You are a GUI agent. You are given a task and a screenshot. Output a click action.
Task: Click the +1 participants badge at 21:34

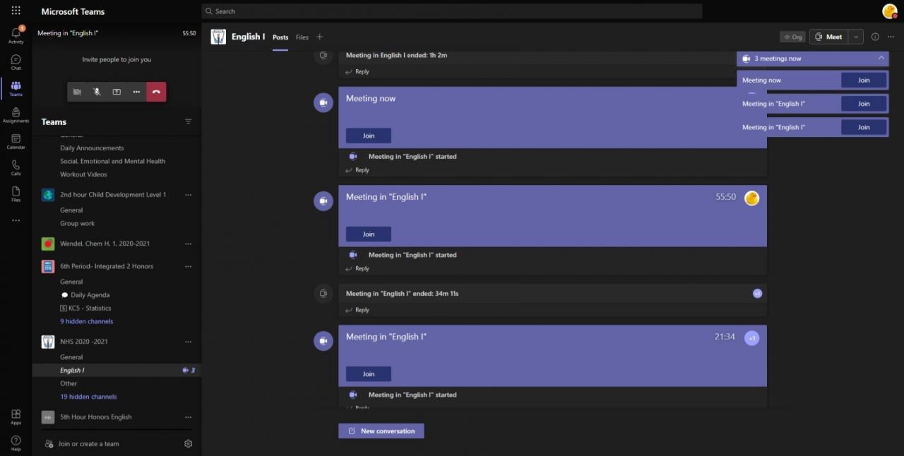752,338
